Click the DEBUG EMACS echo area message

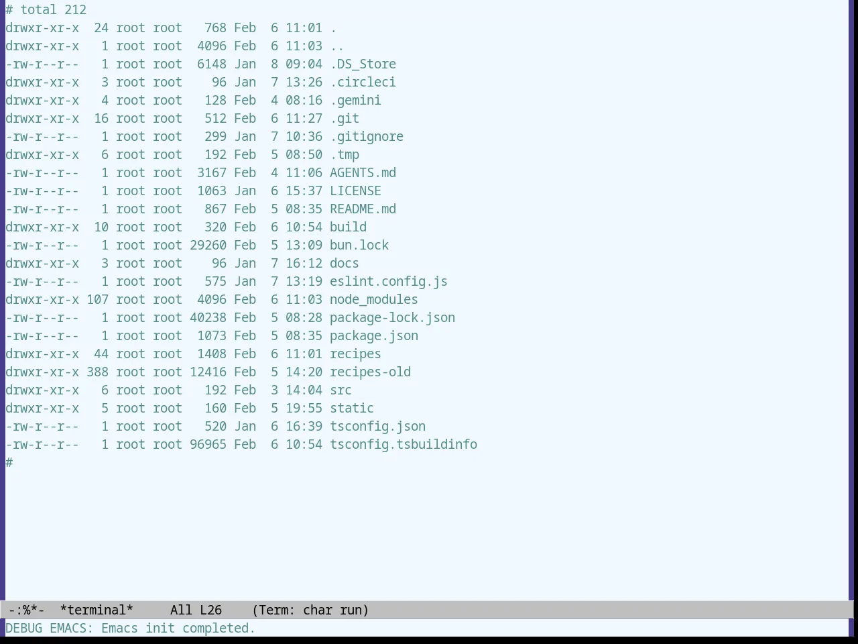click(131, 629)
